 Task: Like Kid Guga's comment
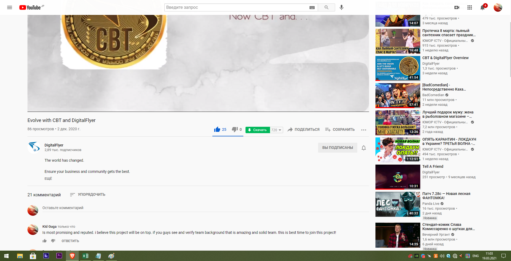tap(45, 241)
